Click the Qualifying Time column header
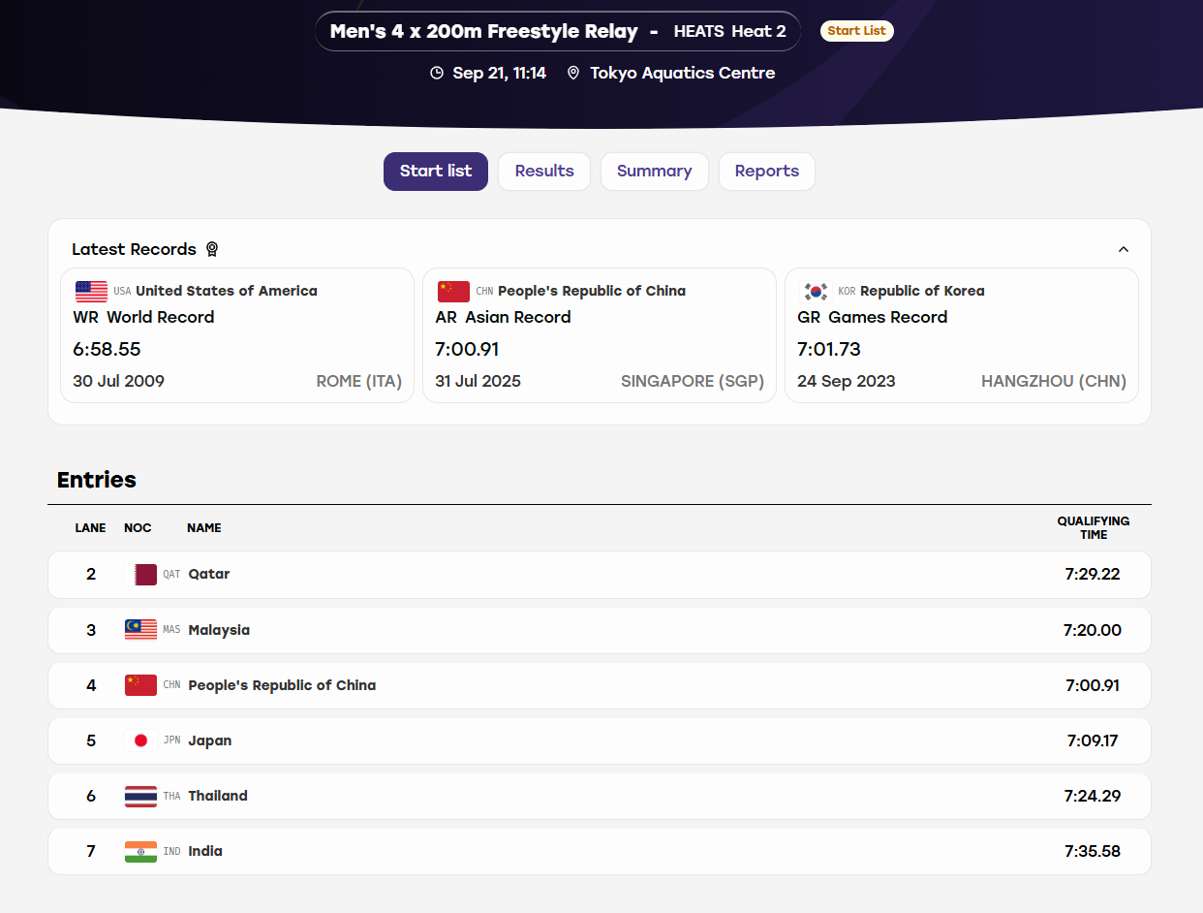 pyautogui.click(x=1094, y=528)
